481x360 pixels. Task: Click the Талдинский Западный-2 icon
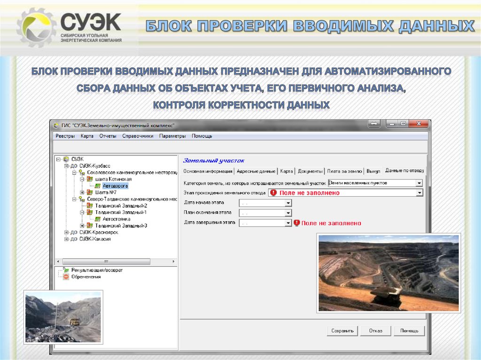[90, 206]
